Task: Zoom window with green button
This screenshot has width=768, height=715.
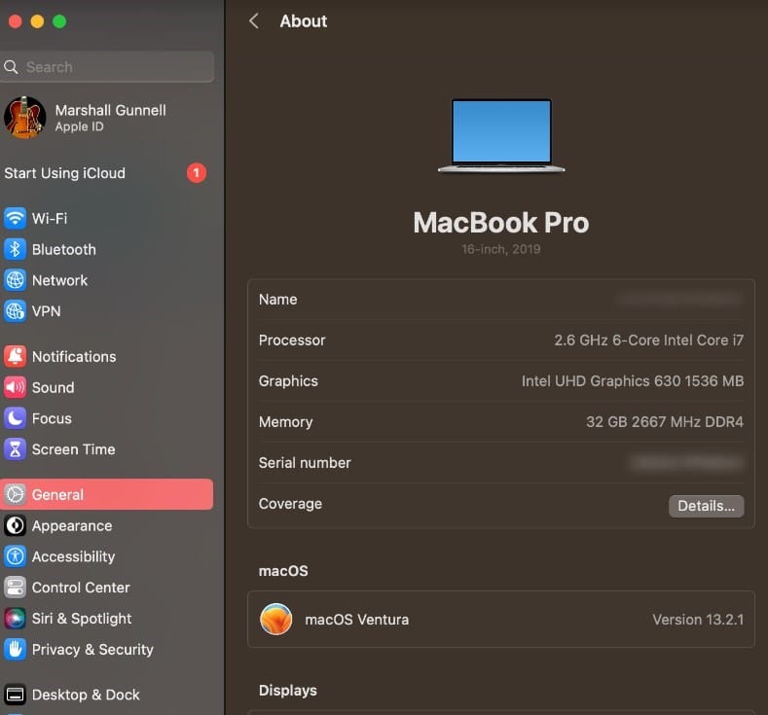Action: [x=59, y=21]
